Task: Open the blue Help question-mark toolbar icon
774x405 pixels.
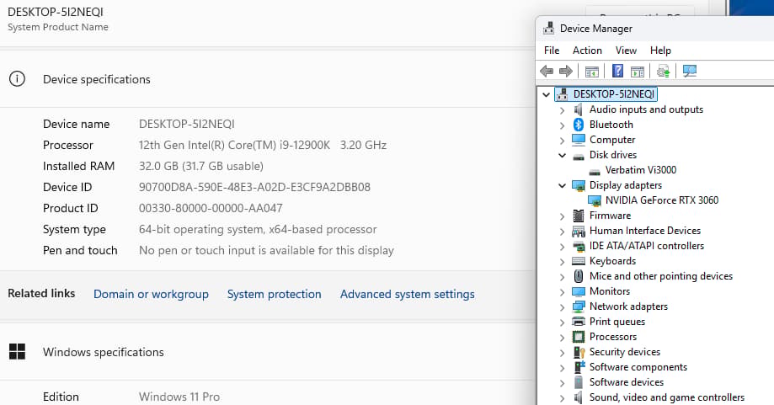Action: pyautogui.click(x=617, y=71)
